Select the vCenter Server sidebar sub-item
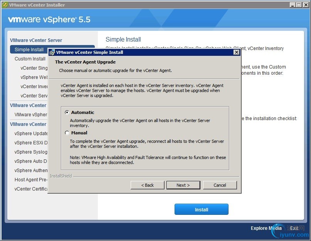This screenshot has width=311, height=241. (34, 96)
